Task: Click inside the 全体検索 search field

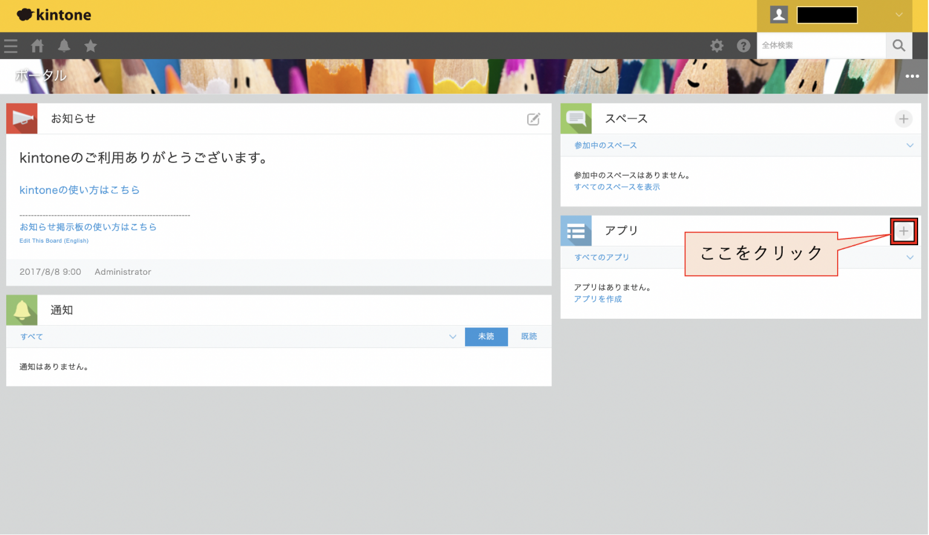Action: pyautogui.click(x=823, y=45)
